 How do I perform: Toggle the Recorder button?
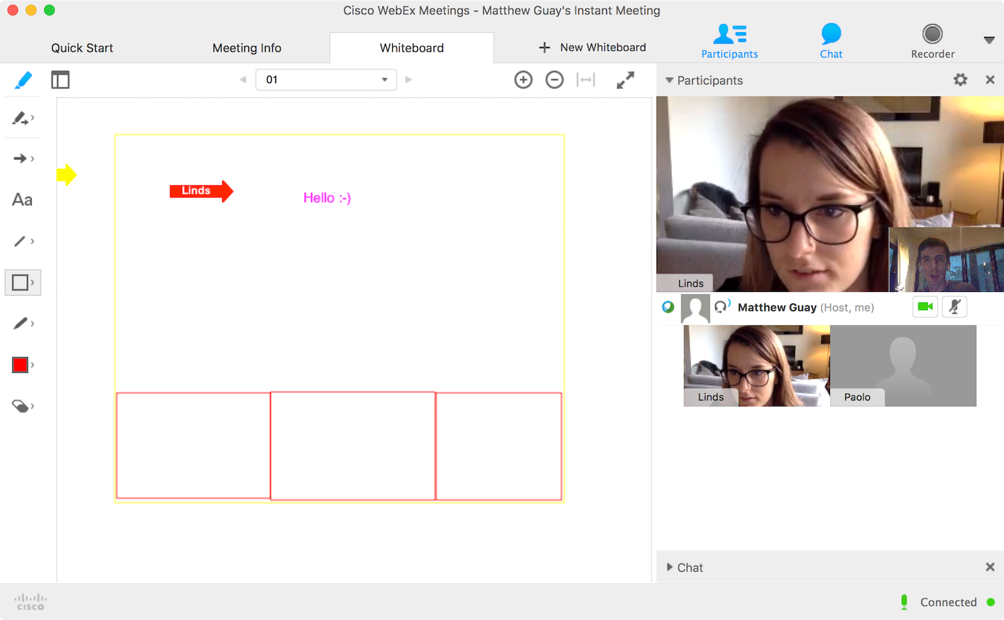point(932,41)
